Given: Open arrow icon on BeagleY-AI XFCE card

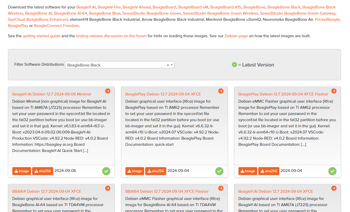Looking at the screenshot, I should pos(334,188).
